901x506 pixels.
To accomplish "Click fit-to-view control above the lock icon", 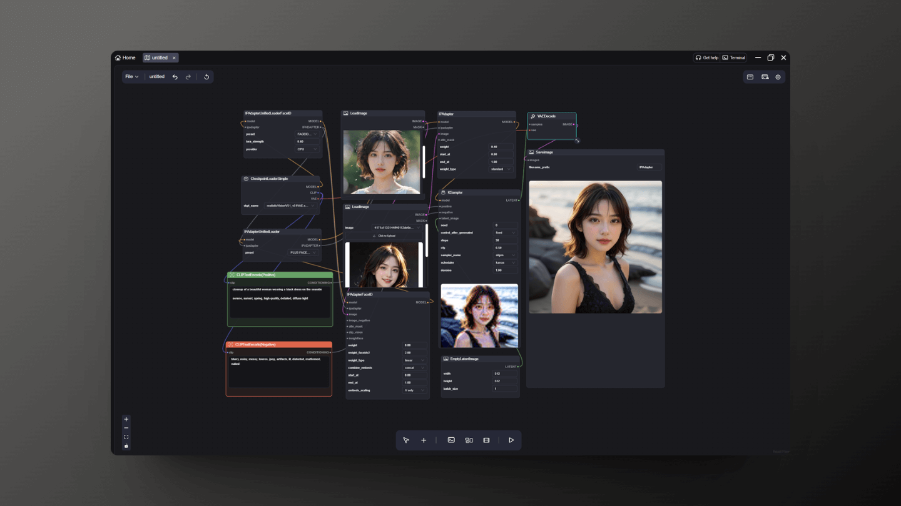I will 126,437.
